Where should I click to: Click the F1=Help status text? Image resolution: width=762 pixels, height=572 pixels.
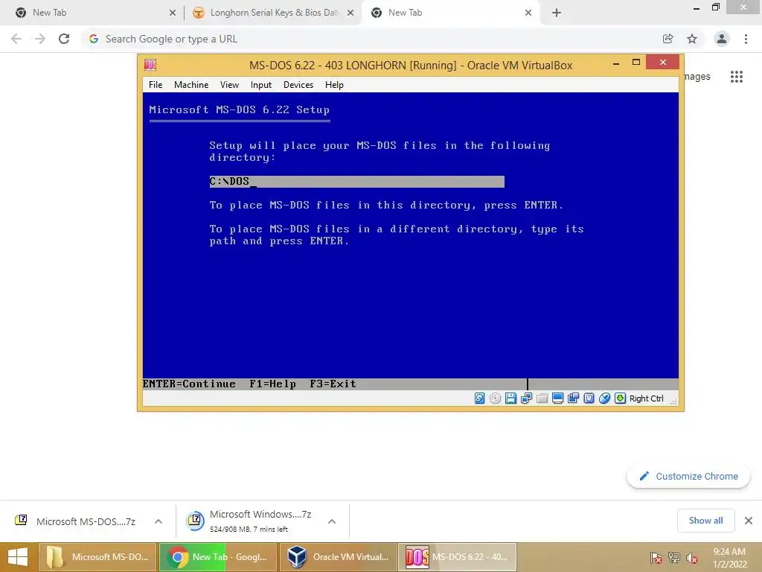click(272, 384)
